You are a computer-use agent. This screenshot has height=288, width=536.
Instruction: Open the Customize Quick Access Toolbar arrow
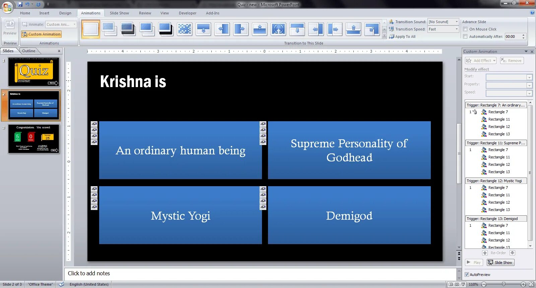[48, 4]
